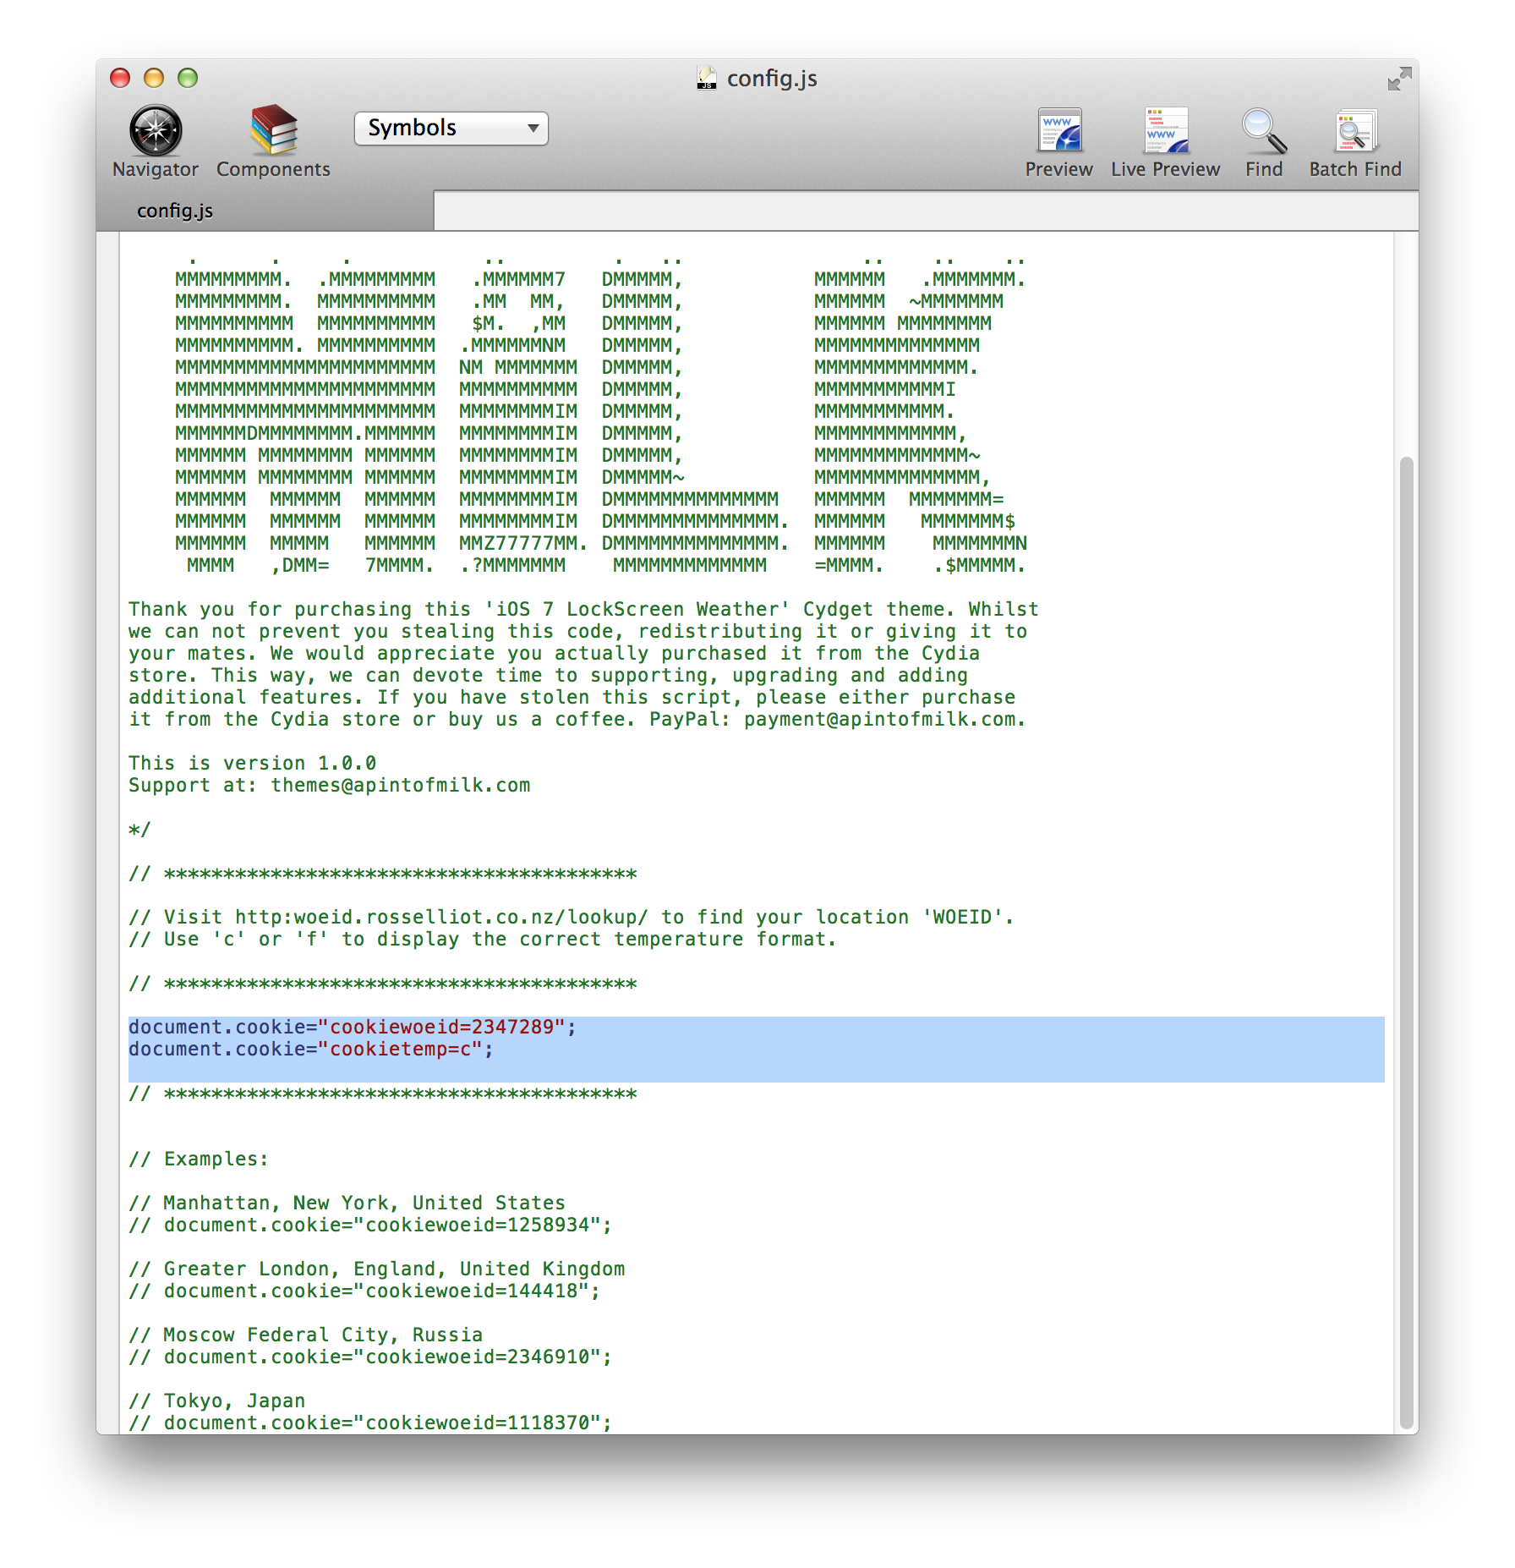Open Find magnifier tool
Image resolution: width=1515 pixels, height=1568 pixels.
point(1264,130)
